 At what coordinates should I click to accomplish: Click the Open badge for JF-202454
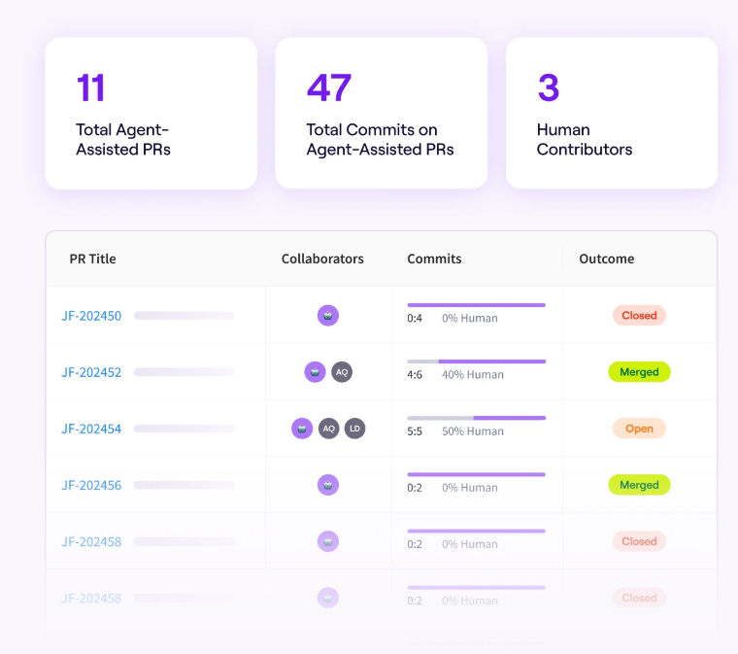coord(639,429)
